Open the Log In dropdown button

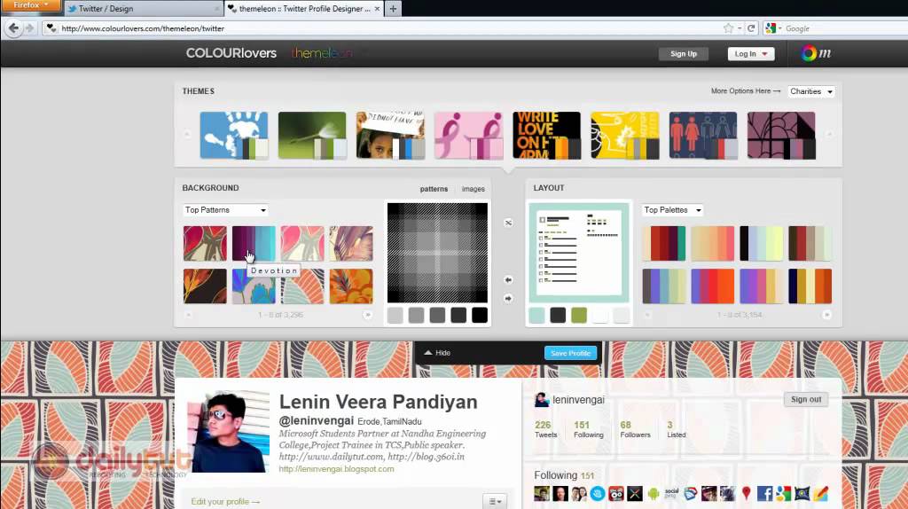point(750,54)
